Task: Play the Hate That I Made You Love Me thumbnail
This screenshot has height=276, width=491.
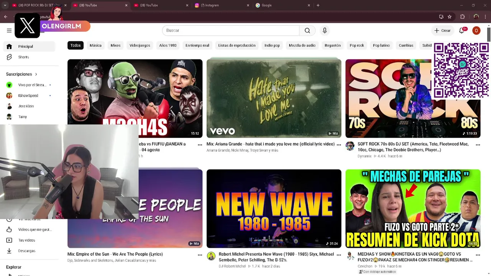Action: pyautogui.click(x=274, y=99)
